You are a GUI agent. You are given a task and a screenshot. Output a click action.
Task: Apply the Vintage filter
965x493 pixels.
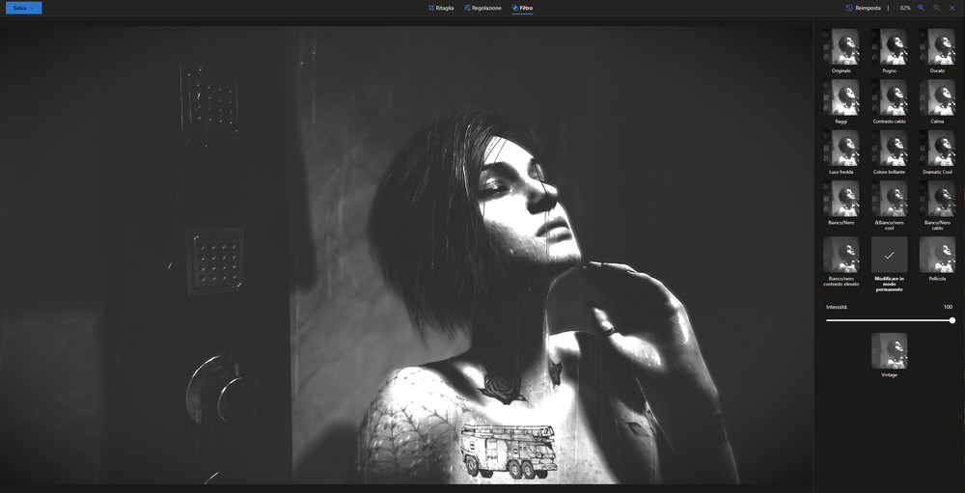click(889, 351)
